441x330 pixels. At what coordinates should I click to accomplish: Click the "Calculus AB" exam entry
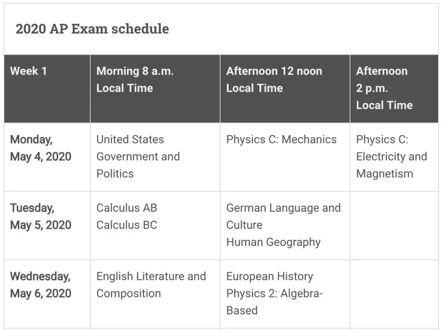127,208
